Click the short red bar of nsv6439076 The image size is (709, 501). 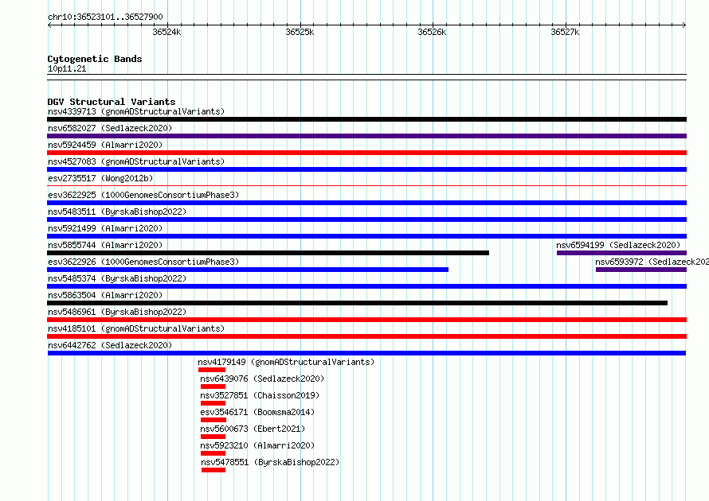tap(213, 386)
